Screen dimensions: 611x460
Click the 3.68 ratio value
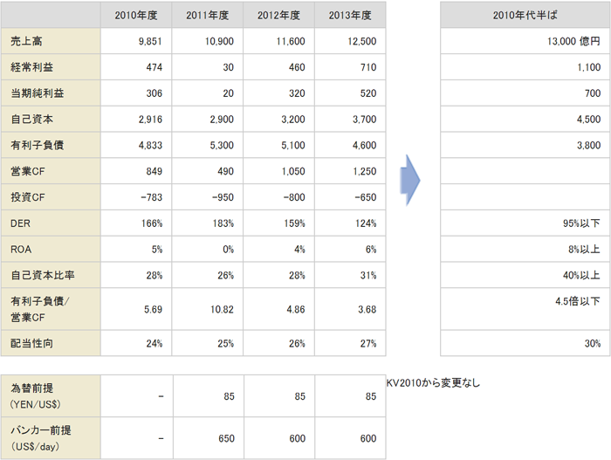367,310
